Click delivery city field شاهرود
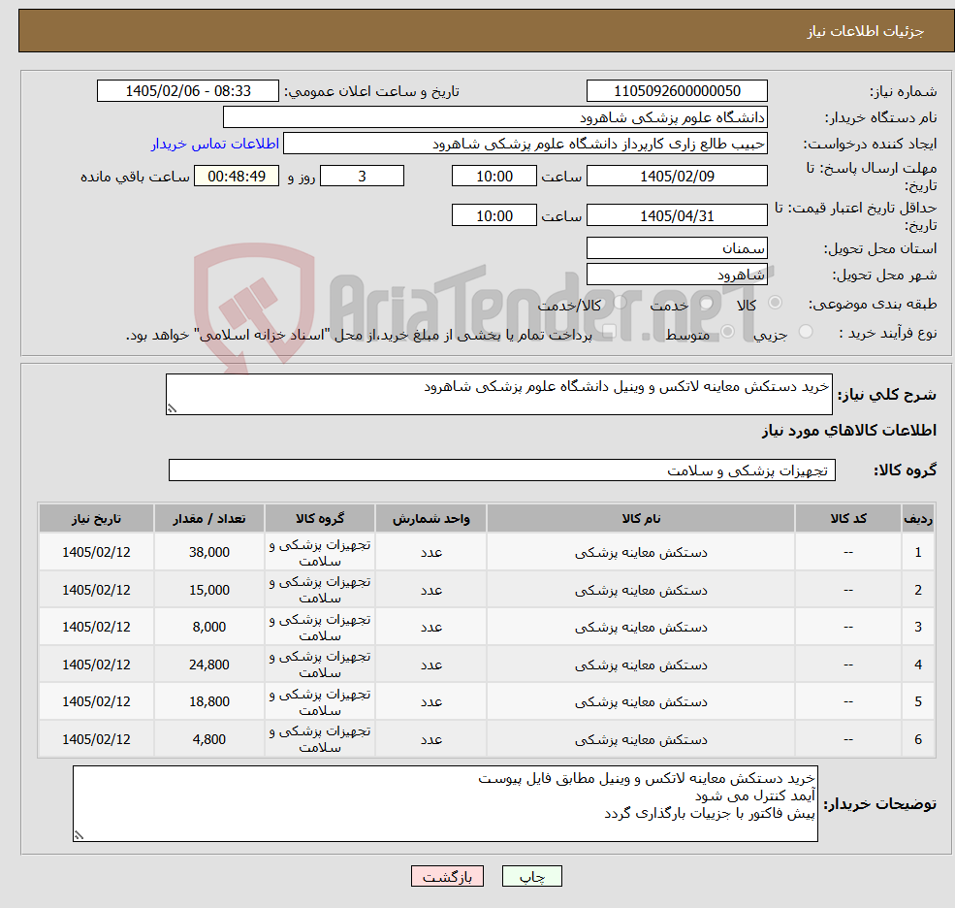 pos(677,275)
